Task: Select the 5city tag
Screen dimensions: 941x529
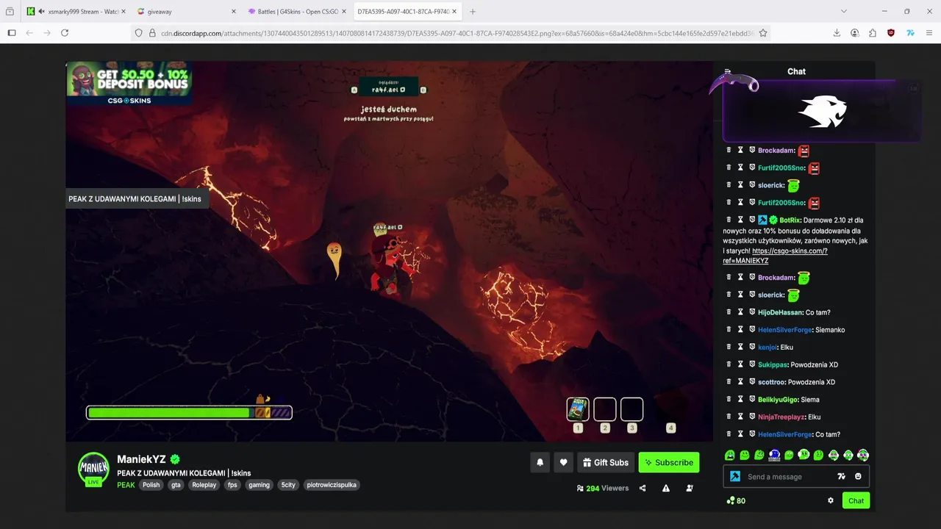Action: click(288, 485)
